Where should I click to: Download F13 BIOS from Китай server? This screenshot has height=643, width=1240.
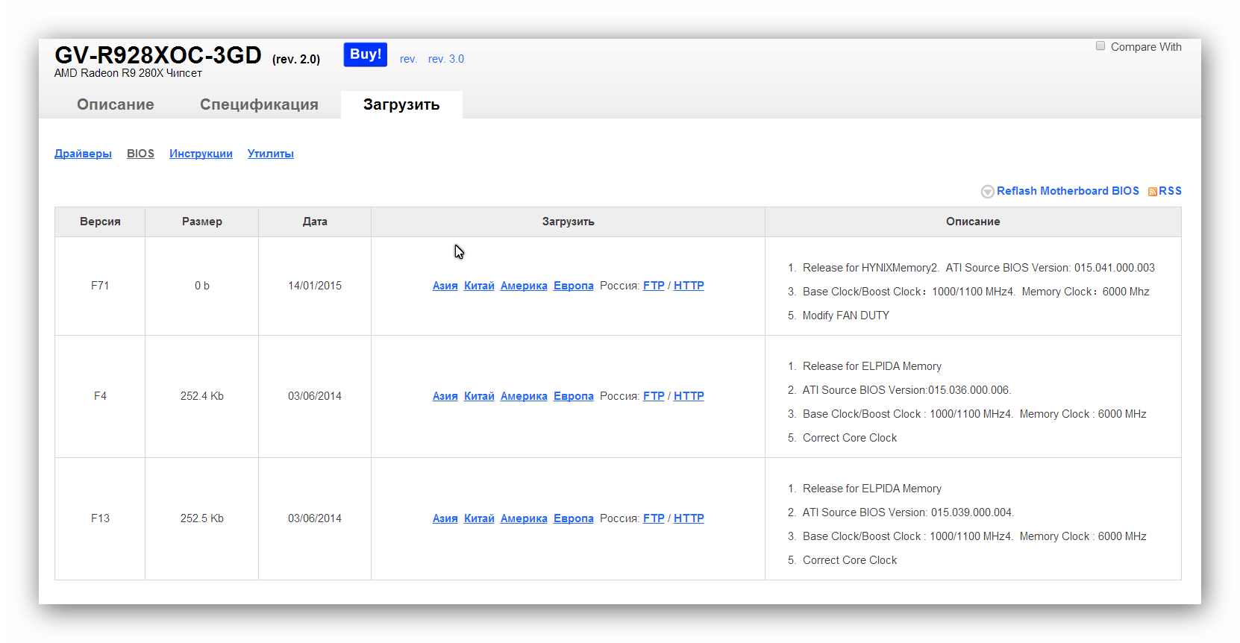[479, 518]
